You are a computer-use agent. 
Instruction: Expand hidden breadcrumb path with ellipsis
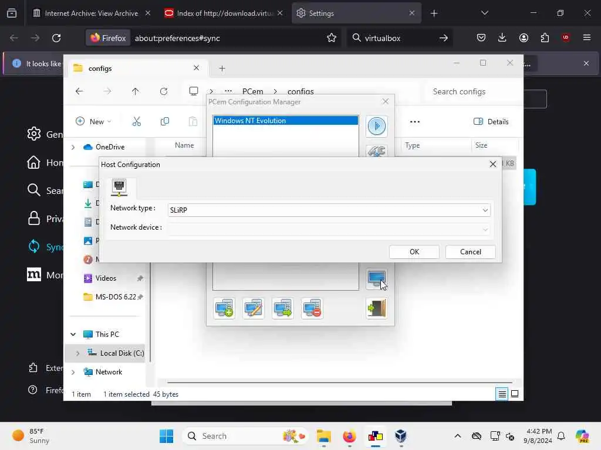click(x=228, y=91)
